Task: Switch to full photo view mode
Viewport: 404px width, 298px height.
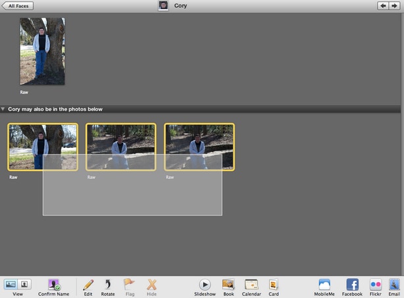Action: 11,284
